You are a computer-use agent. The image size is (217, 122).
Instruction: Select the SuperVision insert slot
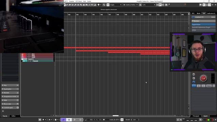[203, 24]
